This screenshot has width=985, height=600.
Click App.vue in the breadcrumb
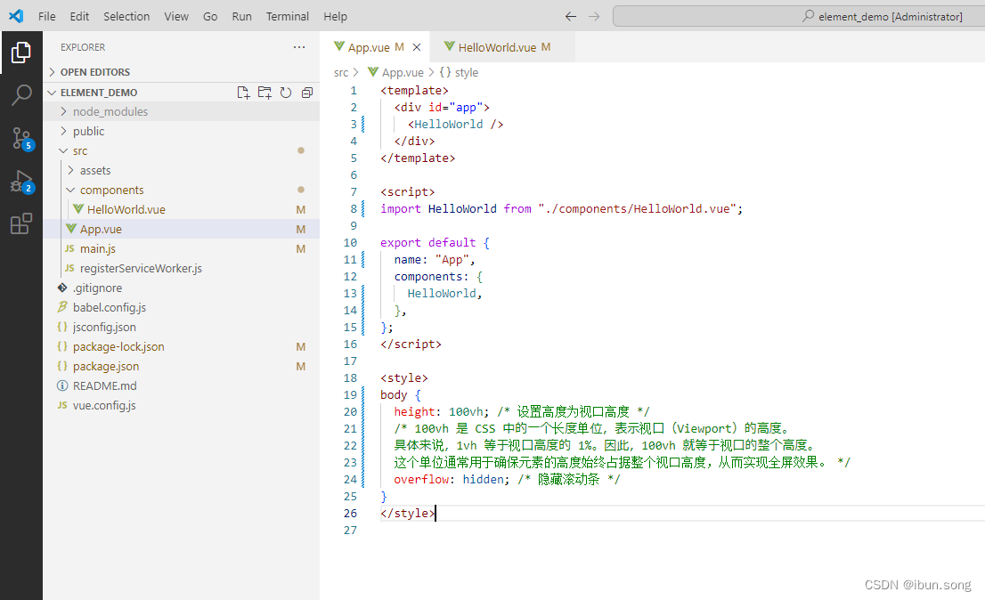click(403, 73)
